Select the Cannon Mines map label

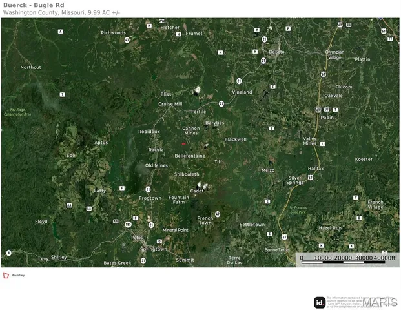tap(191, 130)
